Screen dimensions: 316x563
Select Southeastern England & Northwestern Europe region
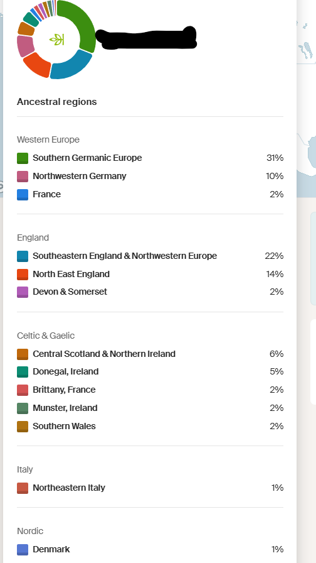pyautogui.click(x=150, y=256)
